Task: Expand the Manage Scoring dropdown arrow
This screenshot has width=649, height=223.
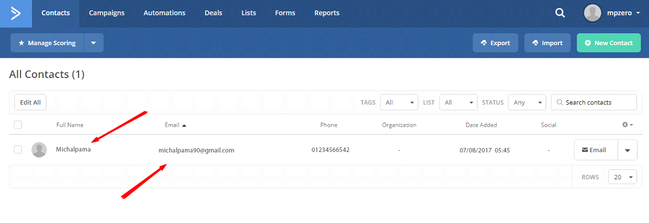Action: point(94,43)
